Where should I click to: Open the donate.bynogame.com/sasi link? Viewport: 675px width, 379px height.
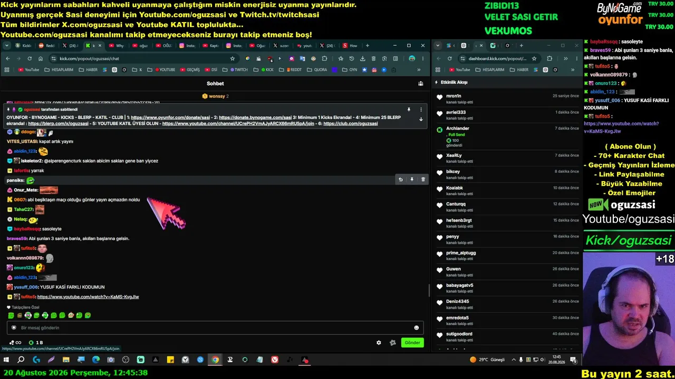[255, 117]
